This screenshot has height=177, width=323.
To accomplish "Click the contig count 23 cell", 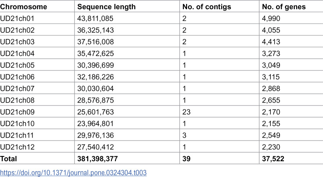I will coord(187,112).
